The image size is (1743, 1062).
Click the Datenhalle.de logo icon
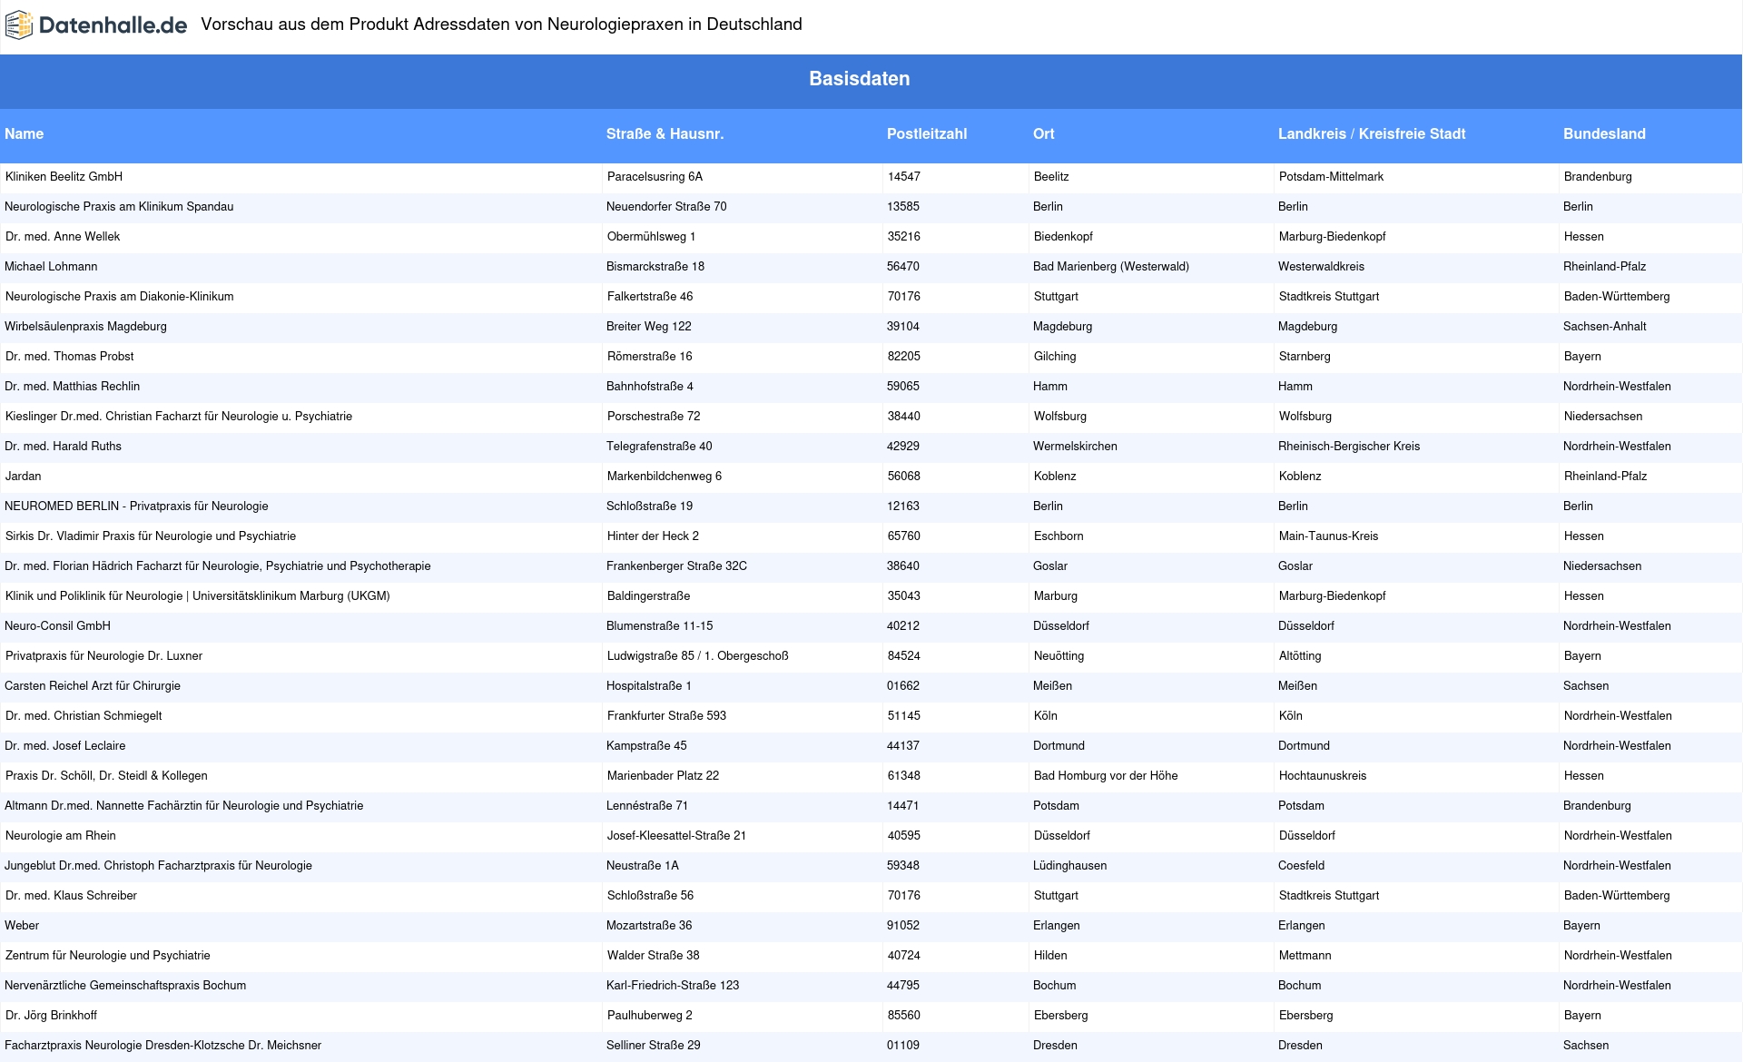19,25
